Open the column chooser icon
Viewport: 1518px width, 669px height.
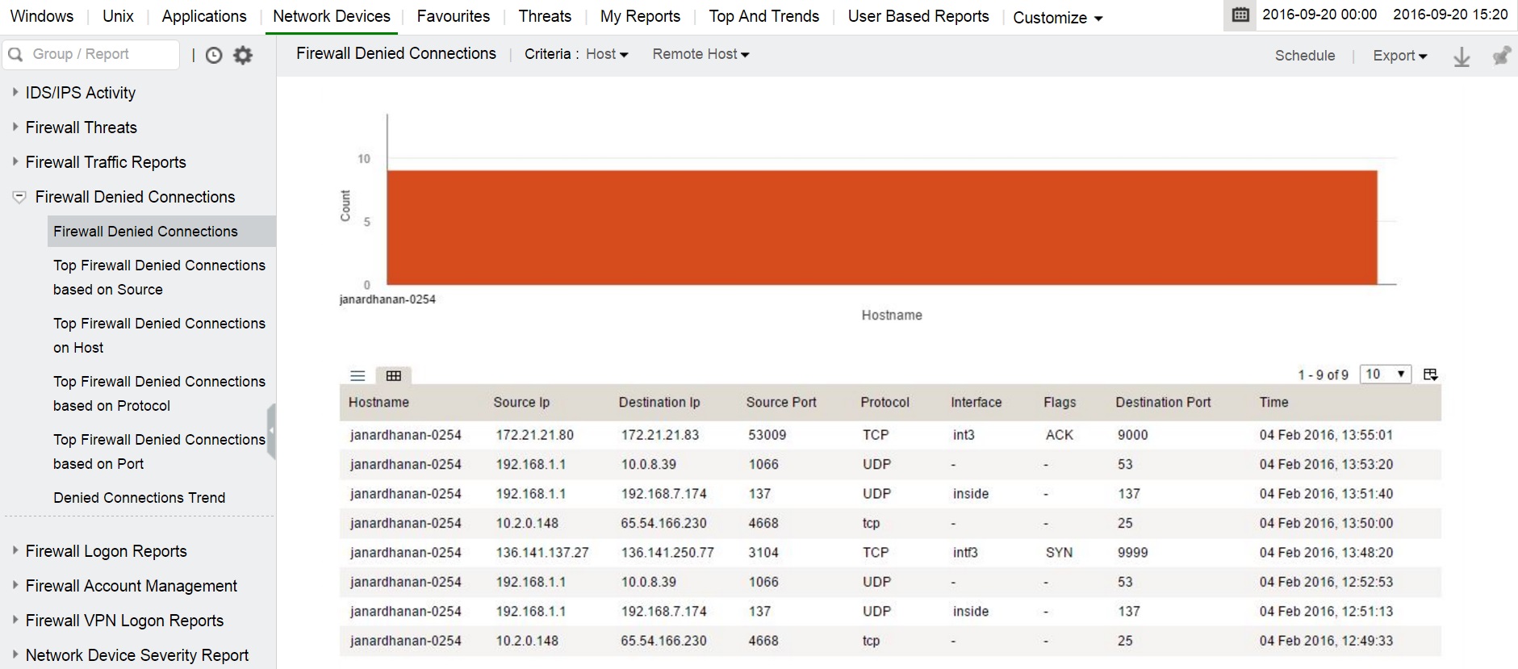tap(1430, 374)
